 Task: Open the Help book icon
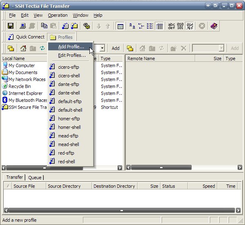point(214,26)
